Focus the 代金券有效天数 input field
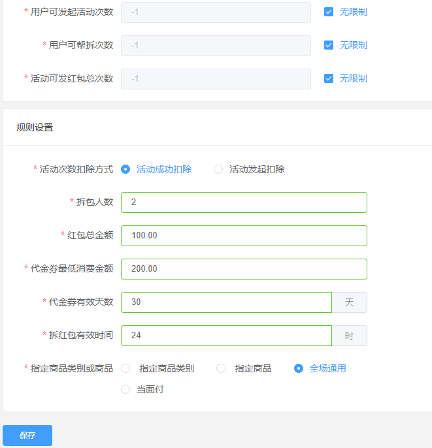Image resolution: width=432 pixels, height=448 pixels. click(x=226, y=302)
